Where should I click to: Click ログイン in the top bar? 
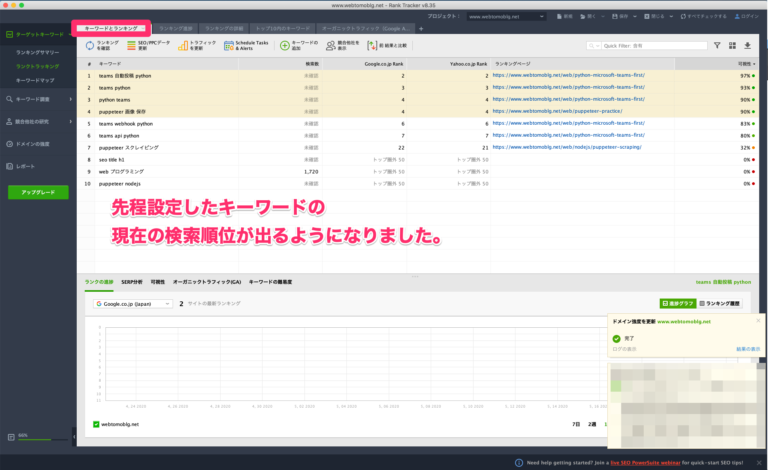[x=746, y=16]
